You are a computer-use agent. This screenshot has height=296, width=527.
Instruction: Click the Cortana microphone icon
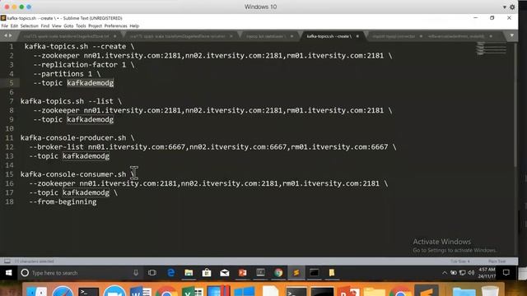(x=136, y=273)
